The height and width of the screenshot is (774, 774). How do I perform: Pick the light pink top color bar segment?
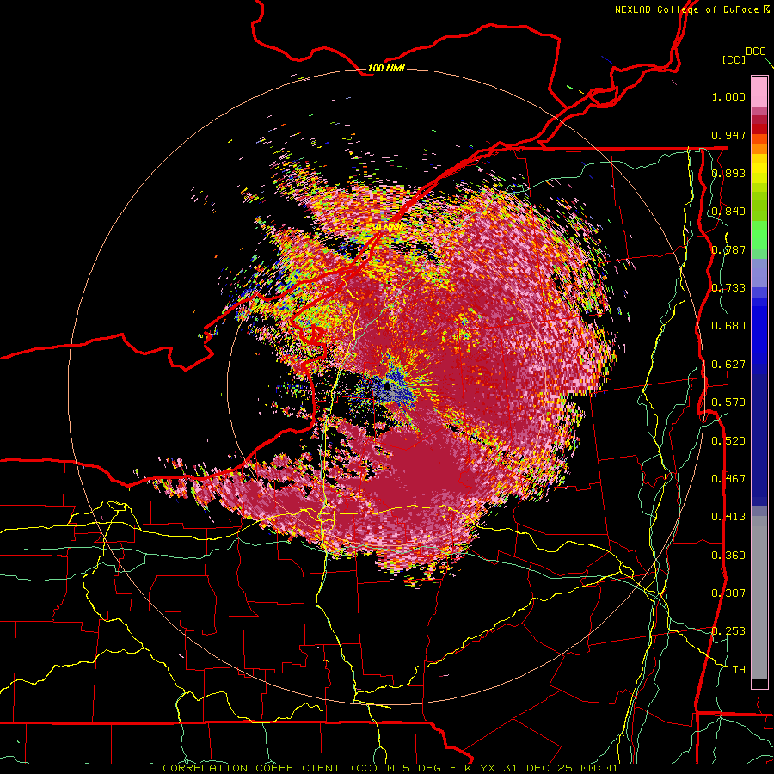[759, 91]
